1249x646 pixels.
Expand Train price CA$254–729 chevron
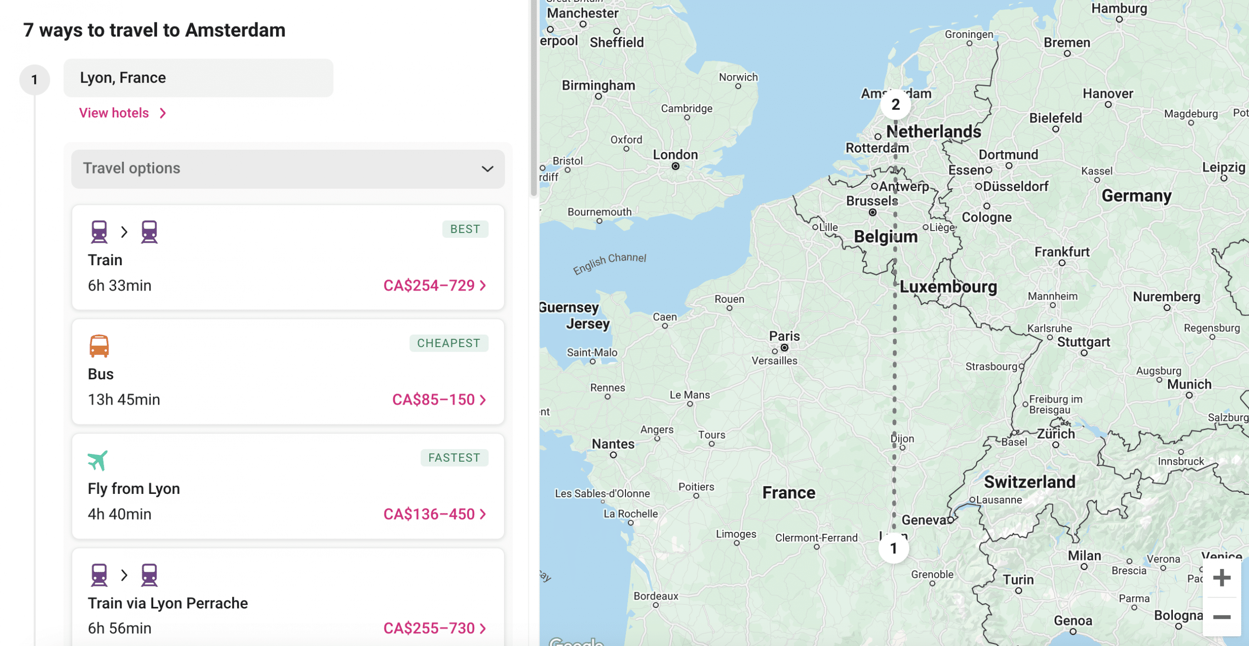tap(483, 286)
